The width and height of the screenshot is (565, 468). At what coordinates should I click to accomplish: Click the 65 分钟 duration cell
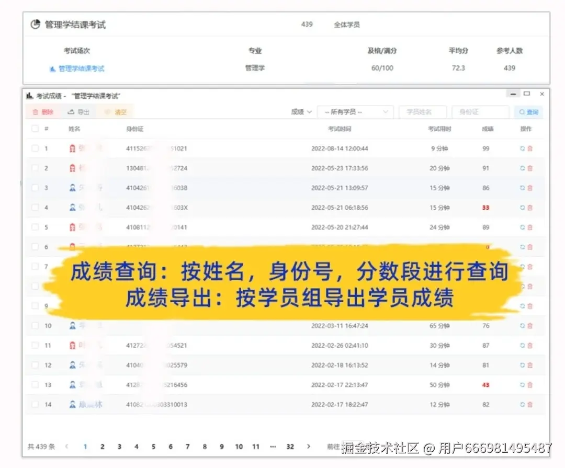[439, 326]
